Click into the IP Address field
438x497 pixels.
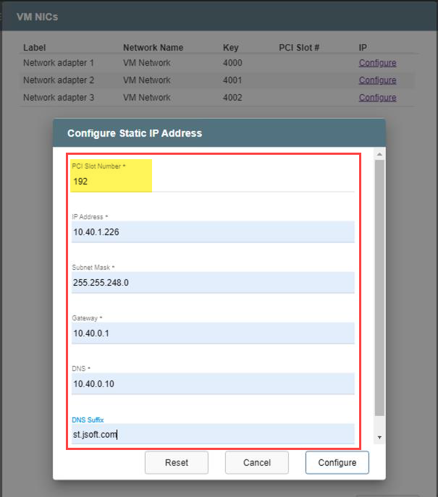coord(214,232)
